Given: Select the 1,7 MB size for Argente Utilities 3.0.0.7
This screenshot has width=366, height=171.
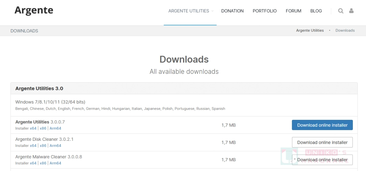Looking at the screenshot, I should [x=228, y=125].
